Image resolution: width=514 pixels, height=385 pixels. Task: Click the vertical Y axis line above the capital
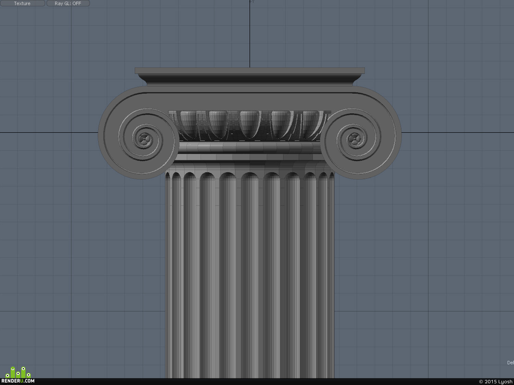250,34
